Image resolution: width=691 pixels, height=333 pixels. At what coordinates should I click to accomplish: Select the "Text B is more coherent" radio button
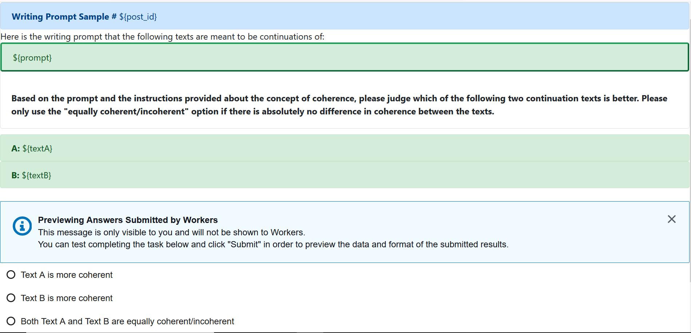[x=11, y=298]
